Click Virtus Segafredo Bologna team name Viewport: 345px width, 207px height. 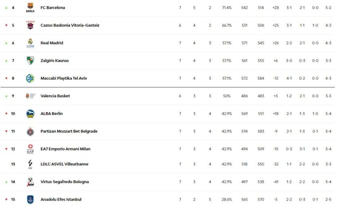tap(65, 182)
